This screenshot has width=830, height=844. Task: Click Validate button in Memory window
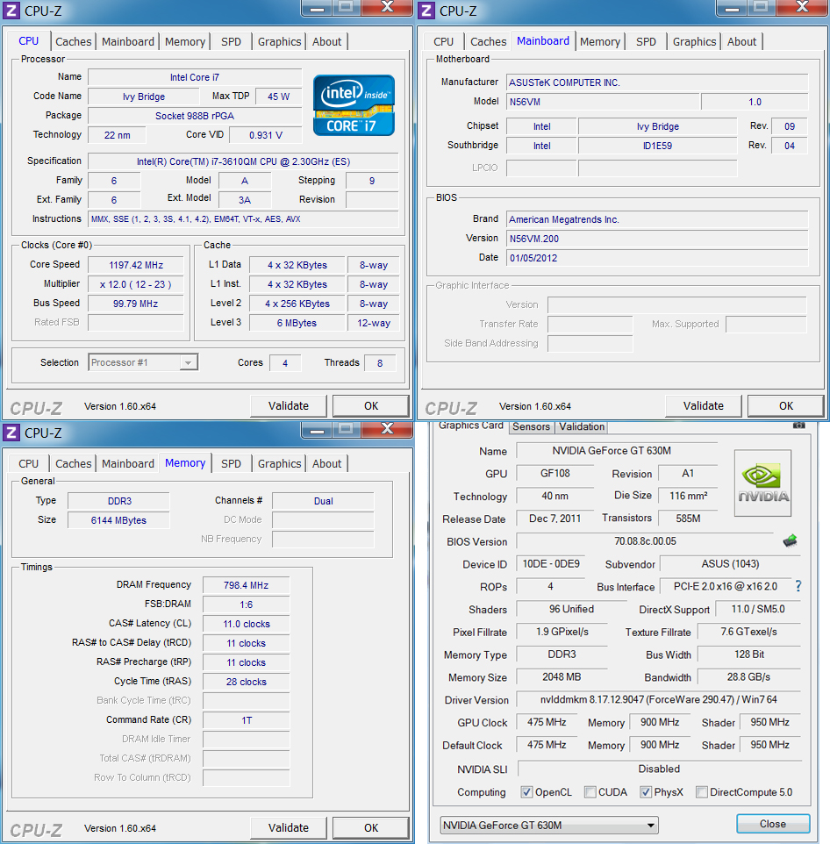(x=289, y=828)
